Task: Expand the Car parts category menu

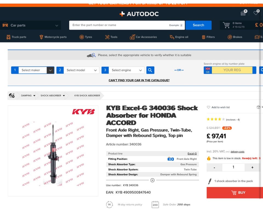Action: click(30, 25)
